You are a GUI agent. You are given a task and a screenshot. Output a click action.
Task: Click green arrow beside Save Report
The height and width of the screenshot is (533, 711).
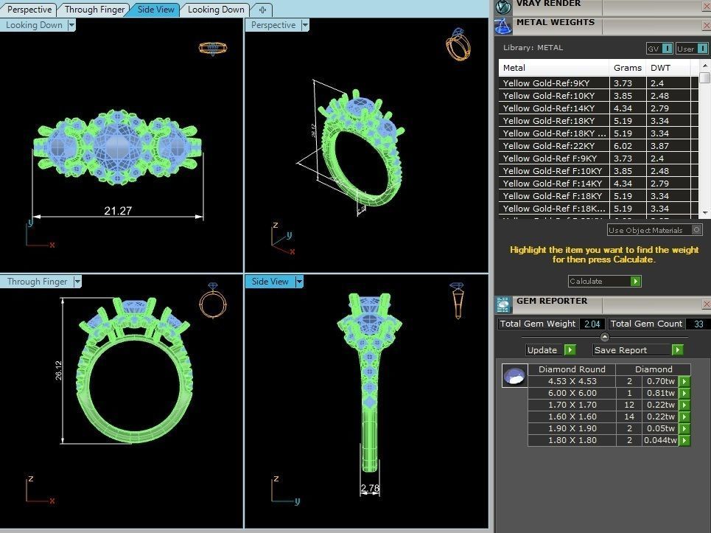click(x=677, y=349)
